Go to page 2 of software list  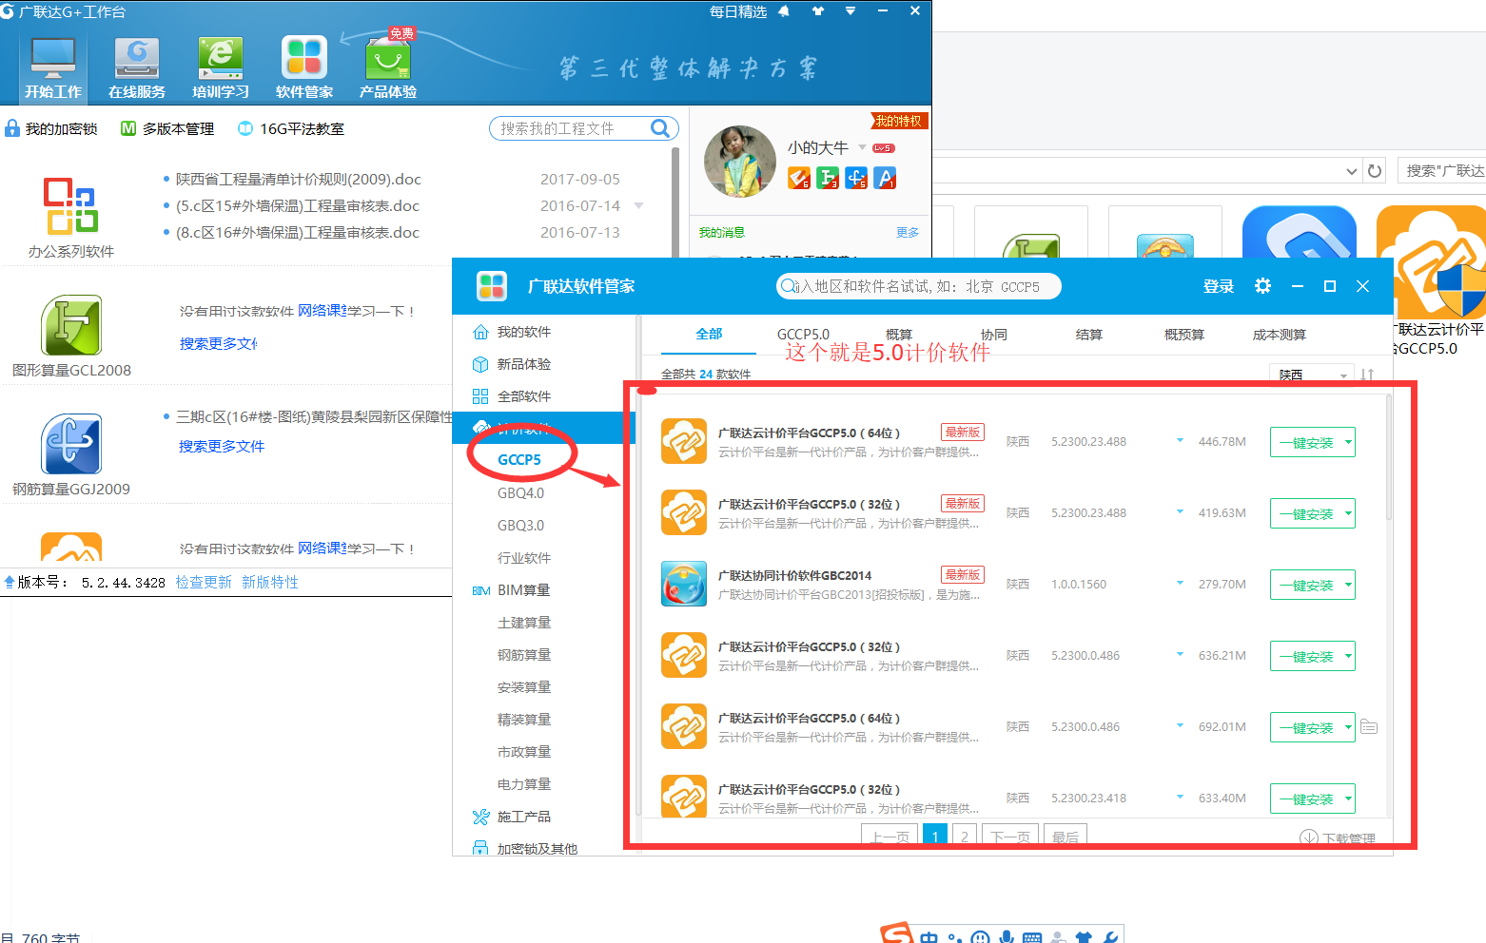pyautogui.click(x=965, y=837)
